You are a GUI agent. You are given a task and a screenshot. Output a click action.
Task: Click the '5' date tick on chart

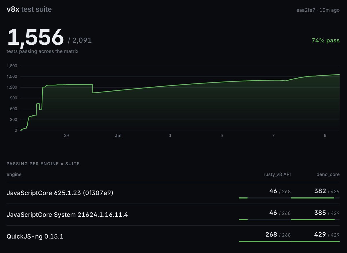[222, 135]
